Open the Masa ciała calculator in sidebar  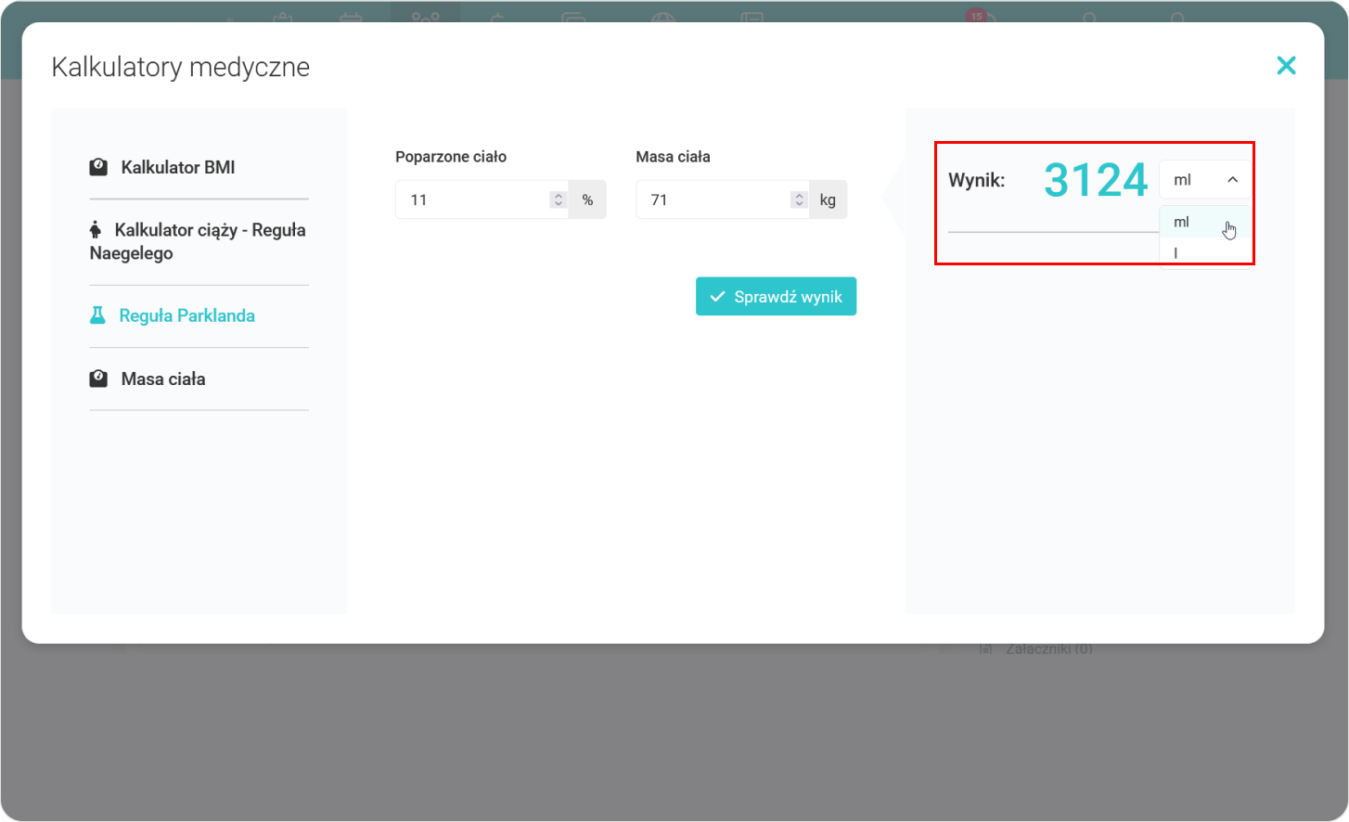(x=148, y=379)
